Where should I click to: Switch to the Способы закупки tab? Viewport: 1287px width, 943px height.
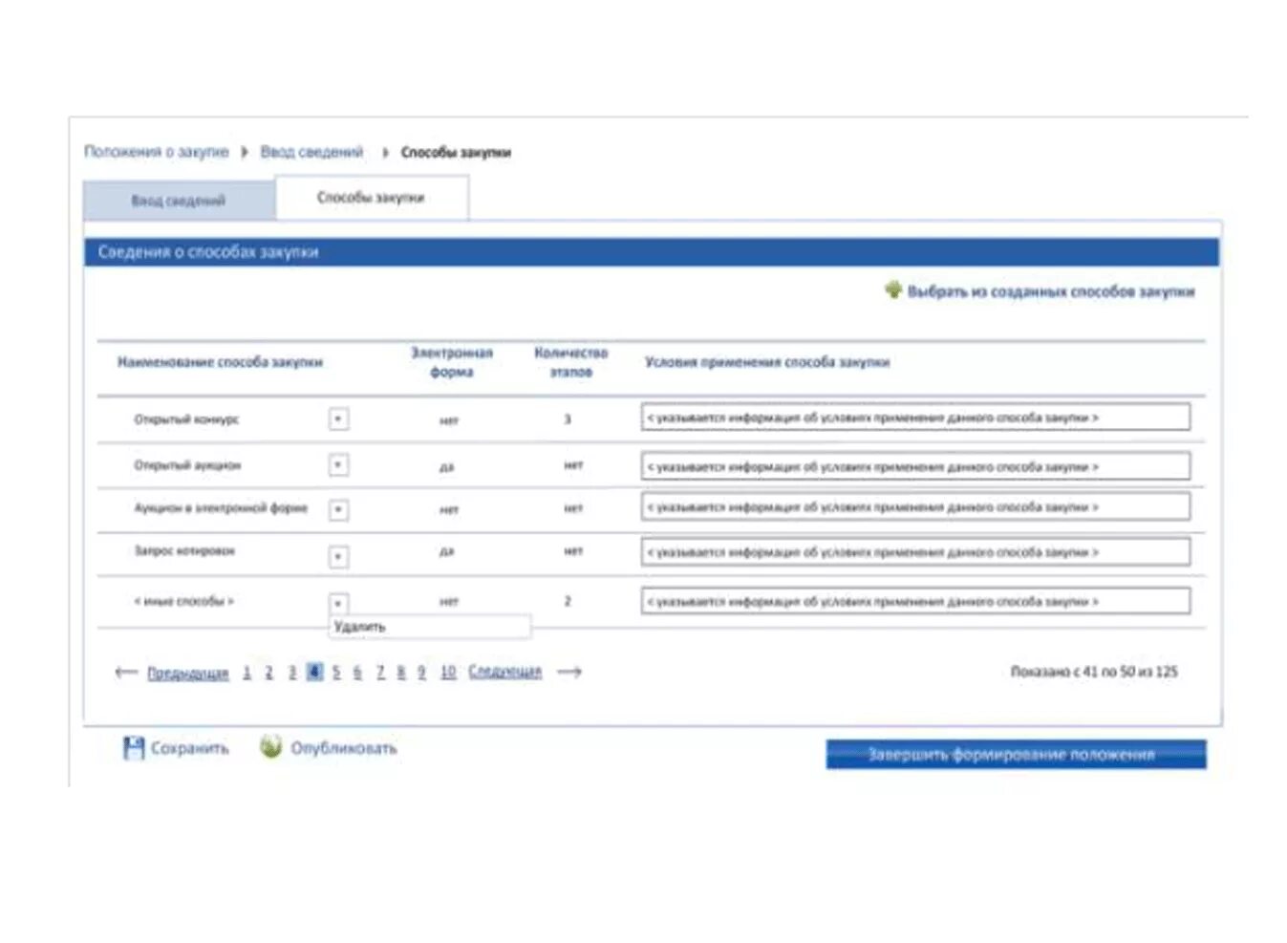pyautogui.click(x=371, y=198)
